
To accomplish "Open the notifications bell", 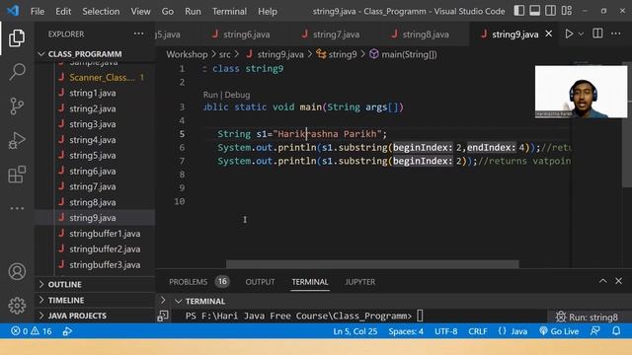I will (616, 331).
